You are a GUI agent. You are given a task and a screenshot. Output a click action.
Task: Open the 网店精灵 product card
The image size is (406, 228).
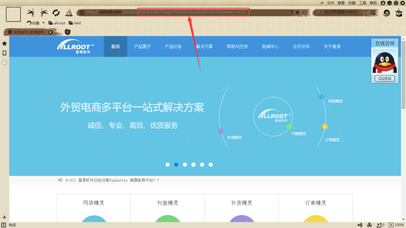[x=94, y=208]
